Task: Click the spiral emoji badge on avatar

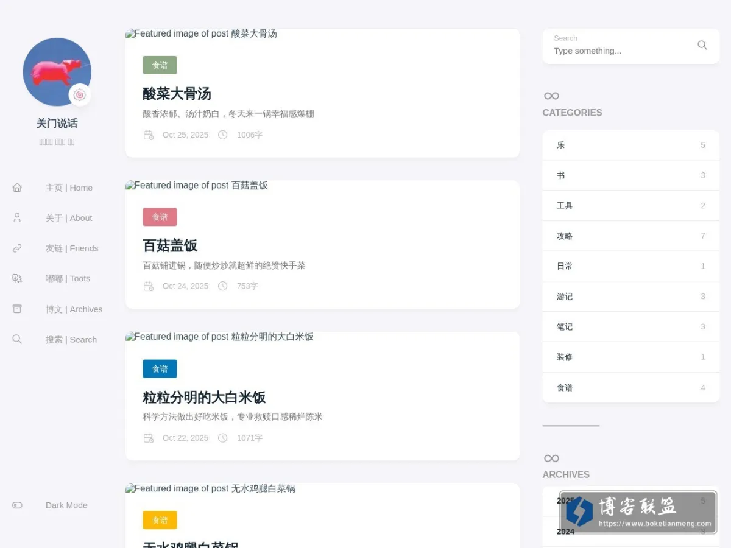Action: [80, 94]
